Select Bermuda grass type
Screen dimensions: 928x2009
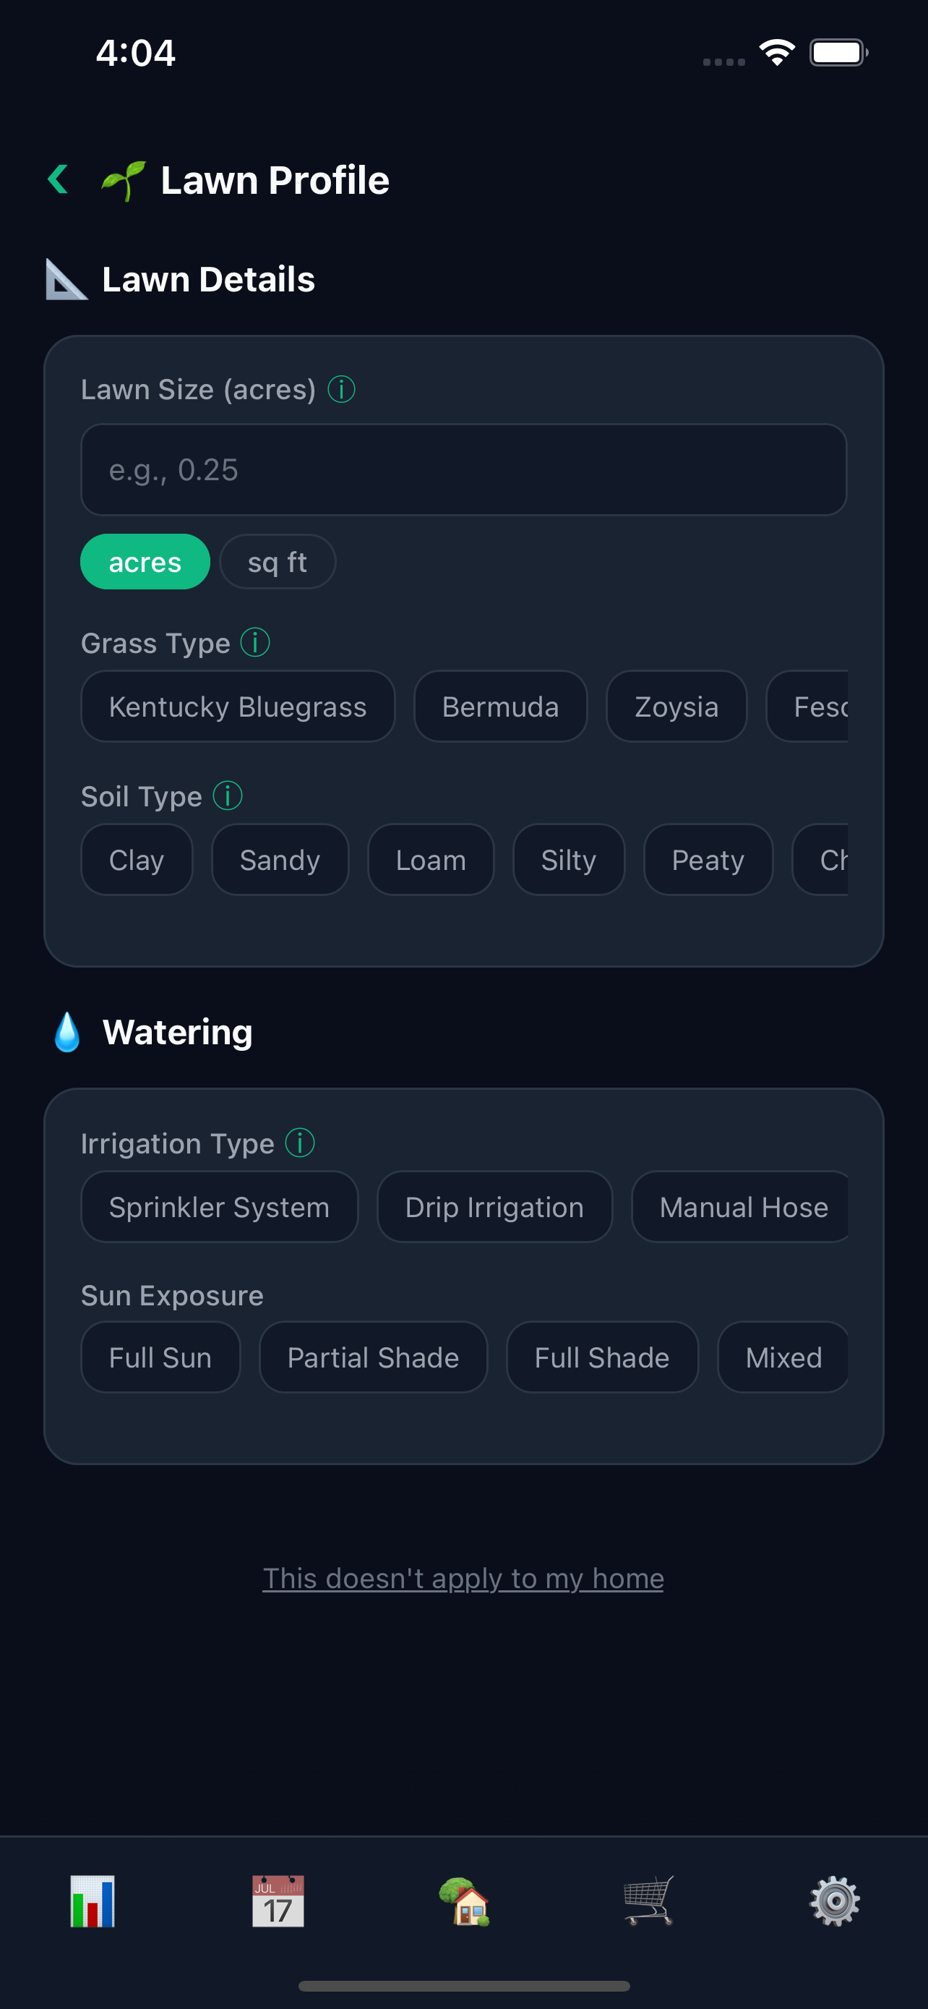coord(500,706)
